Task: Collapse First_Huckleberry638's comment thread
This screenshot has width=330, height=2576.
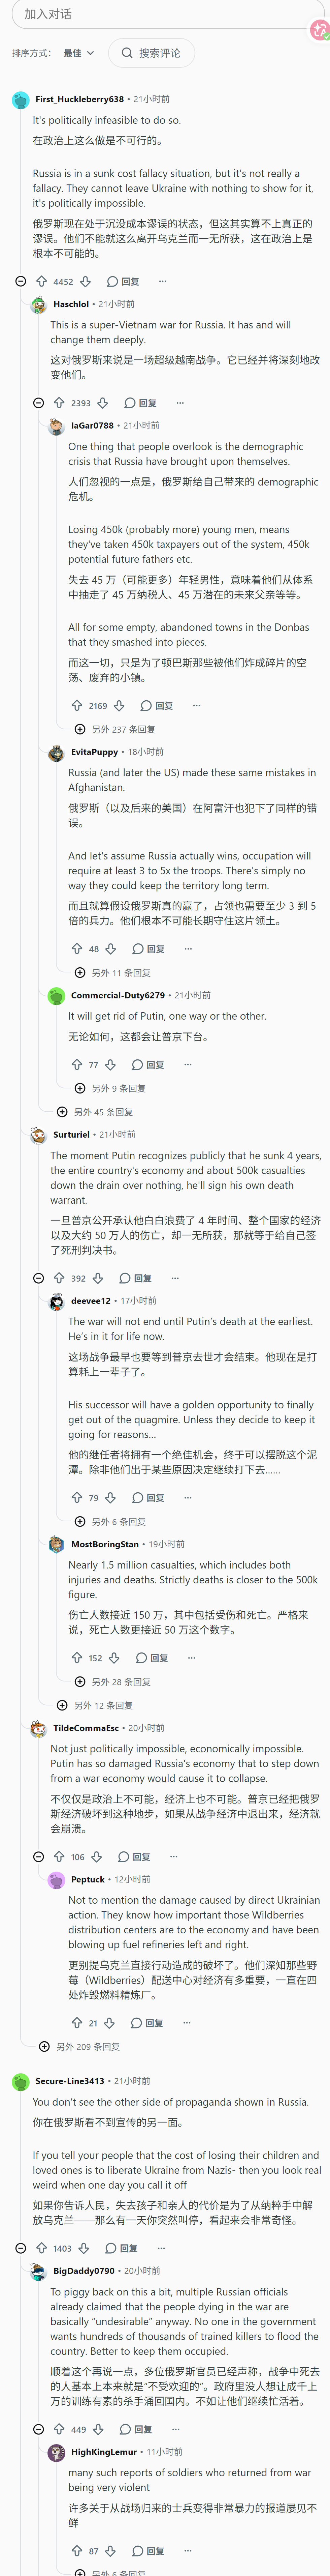Action: [20, 281]
